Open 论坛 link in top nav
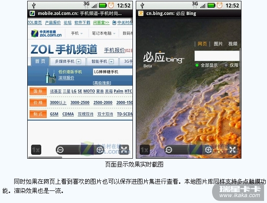Viewport: 267px width, 203px height. [x=67, y=23]
